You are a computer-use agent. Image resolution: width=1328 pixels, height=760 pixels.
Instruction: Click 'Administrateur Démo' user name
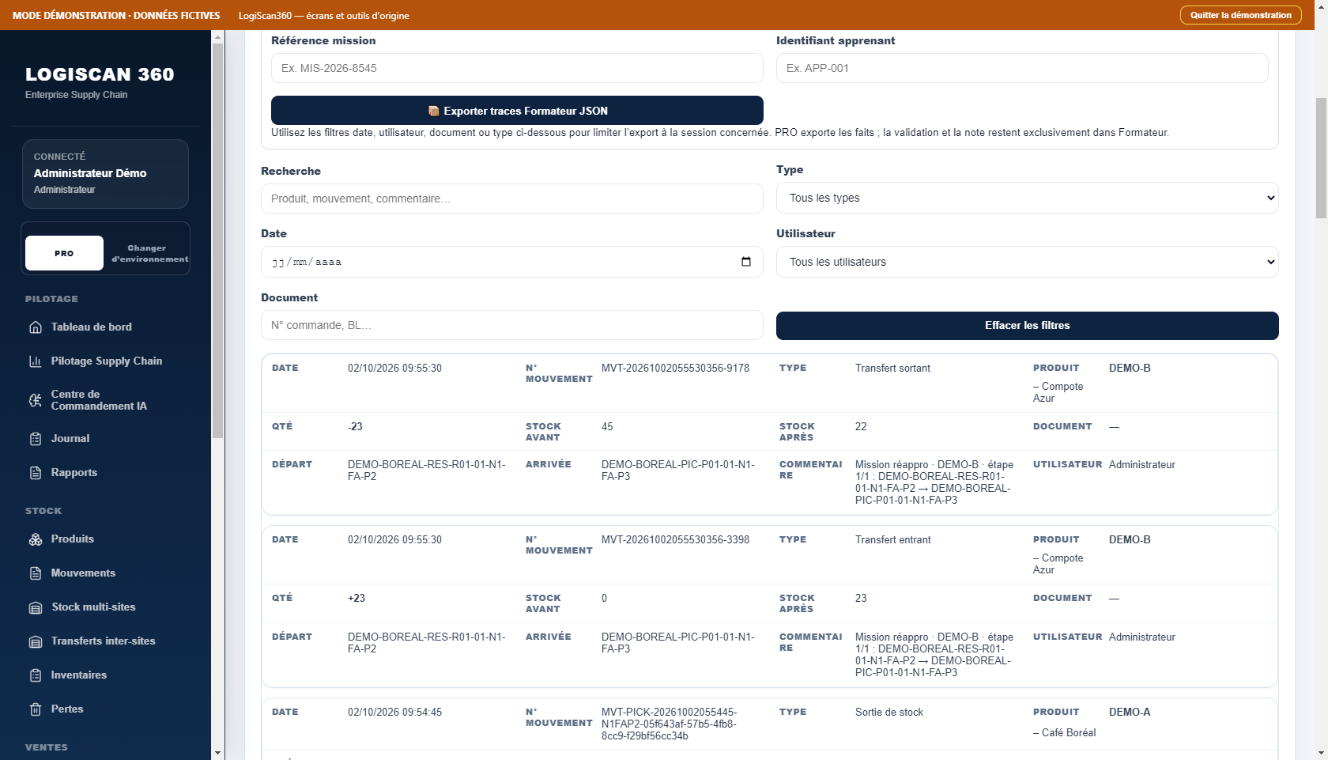tap(90, 173)
